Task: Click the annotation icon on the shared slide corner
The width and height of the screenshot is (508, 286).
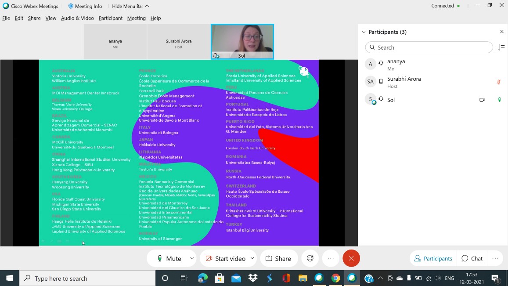Action: click(304, 71)
